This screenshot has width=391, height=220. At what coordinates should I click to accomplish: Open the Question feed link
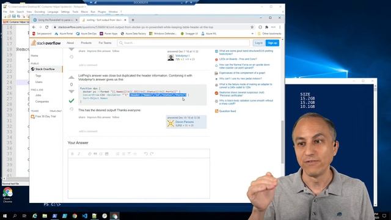[227, 111]
